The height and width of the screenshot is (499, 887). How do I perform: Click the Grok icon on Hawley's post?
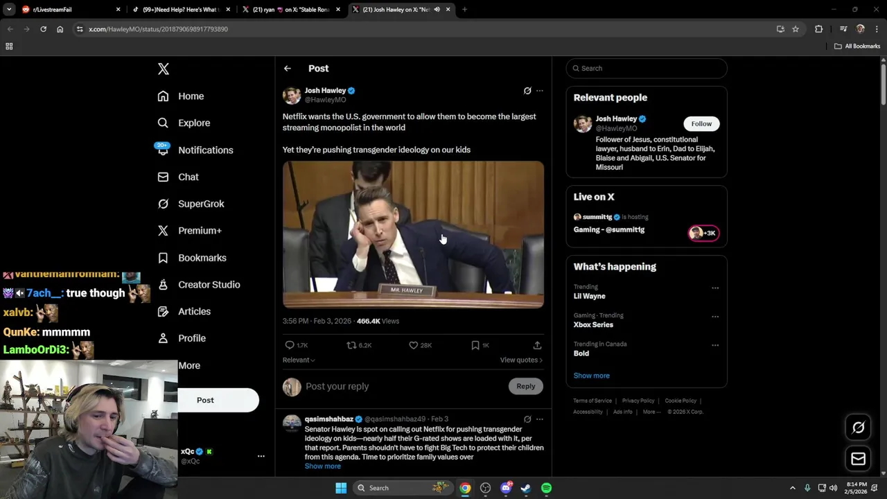tap(527, 91)
